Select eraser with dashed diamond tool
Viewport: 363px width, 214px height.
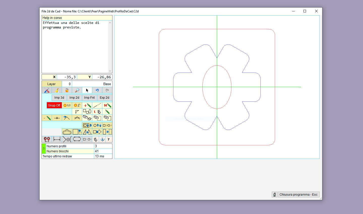click(87, 118)
